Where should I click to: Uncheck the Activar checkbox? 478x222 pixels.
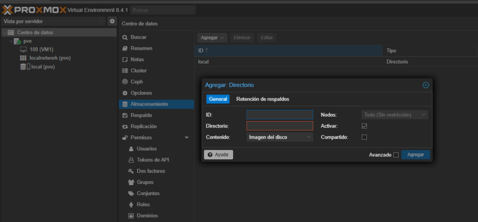pyautogui.click(x=365, y=126)
